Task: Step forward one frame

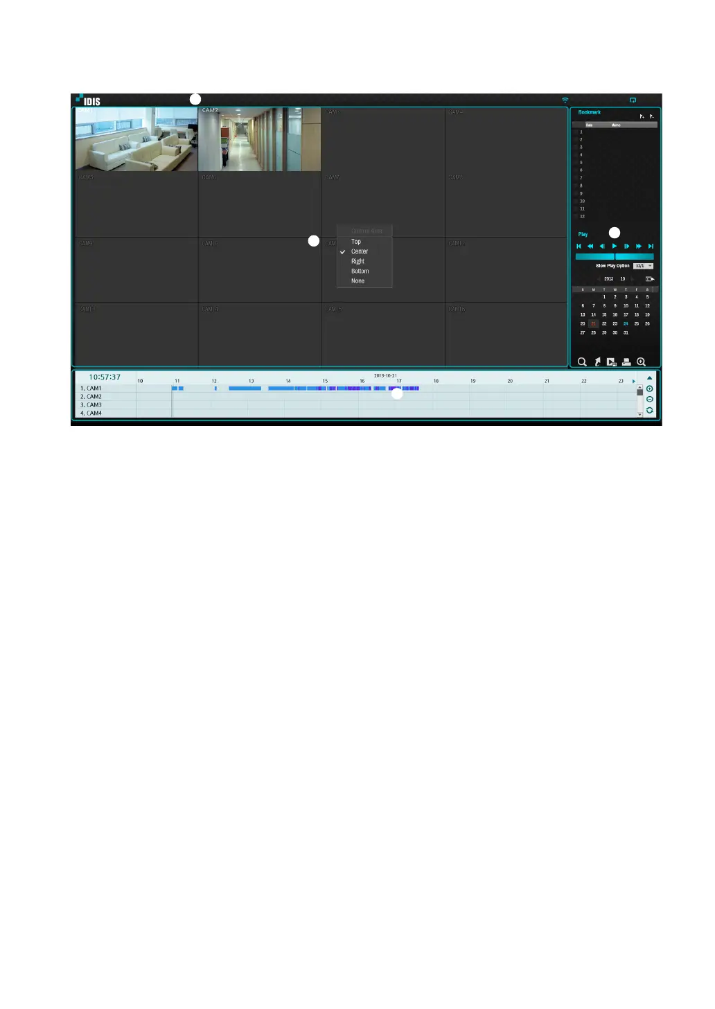Action: (x=626, y=247)
